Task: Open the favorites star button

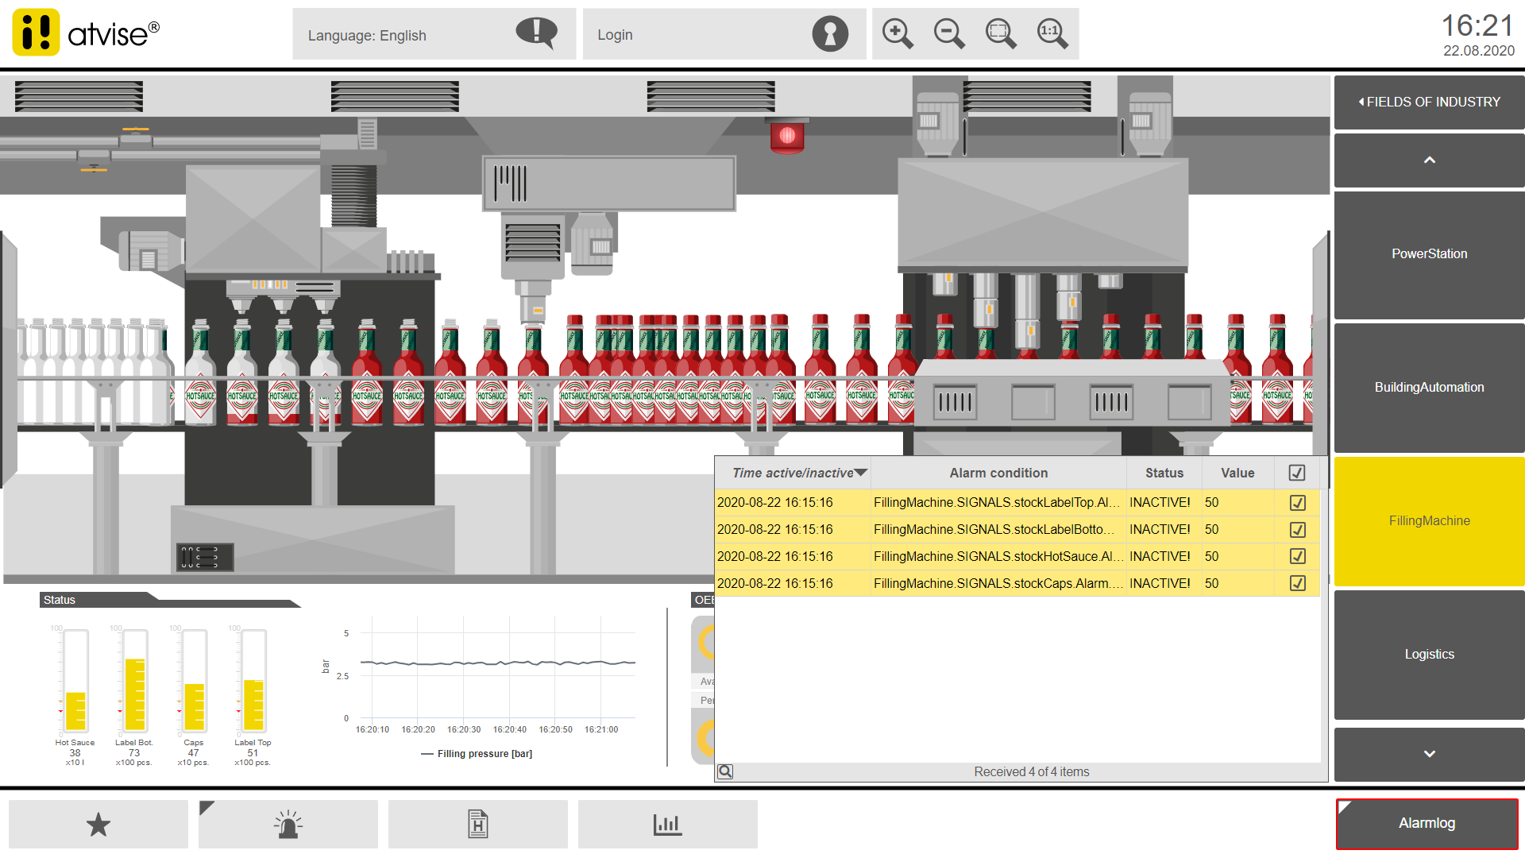Action: (x=98, y=825)
